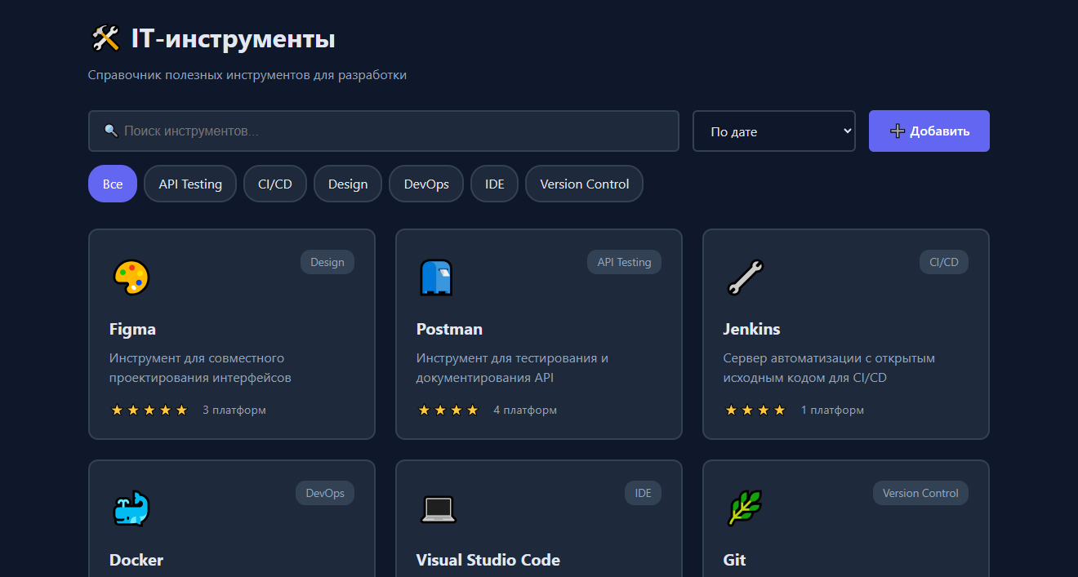Click the magnifier icon in the search bar
1078x577 pixels.
tap(111, 130)
